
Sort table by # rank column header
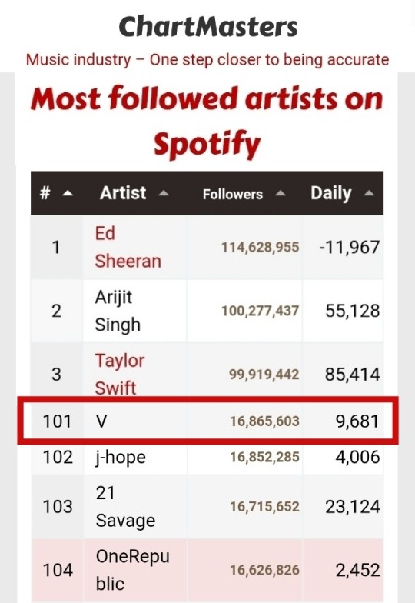[45, 192]
